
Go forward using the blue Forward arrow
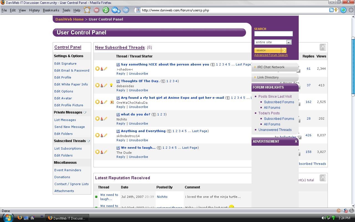[x=126, y=10]
